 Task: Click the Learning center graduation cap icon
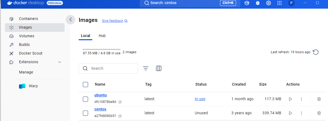[247, 3]
